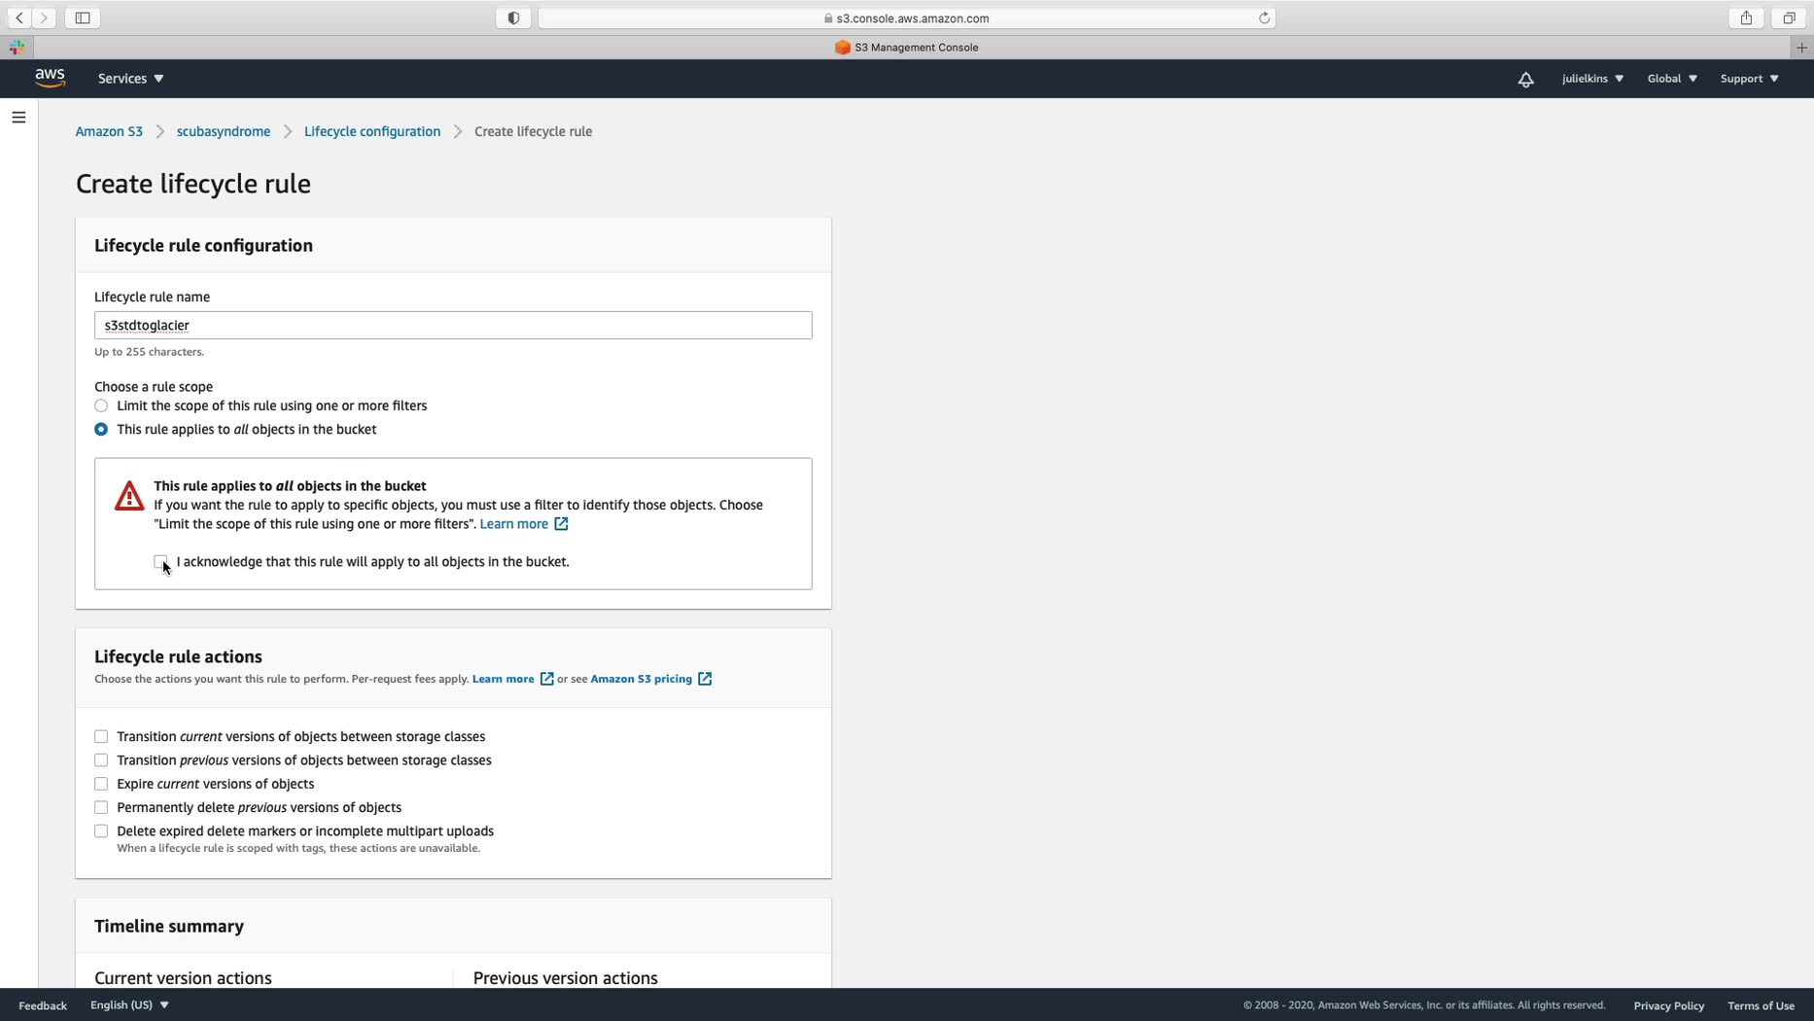Open the notifications bell icon
The height and width of the screenshot is (1021, 1814).
(x=1525, y=79)
